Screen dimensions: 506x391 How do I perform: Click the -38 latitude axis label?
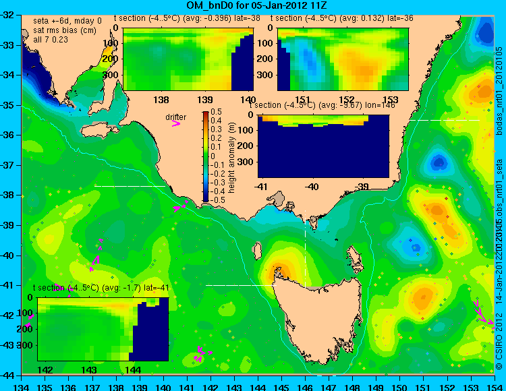coord(7,195)
